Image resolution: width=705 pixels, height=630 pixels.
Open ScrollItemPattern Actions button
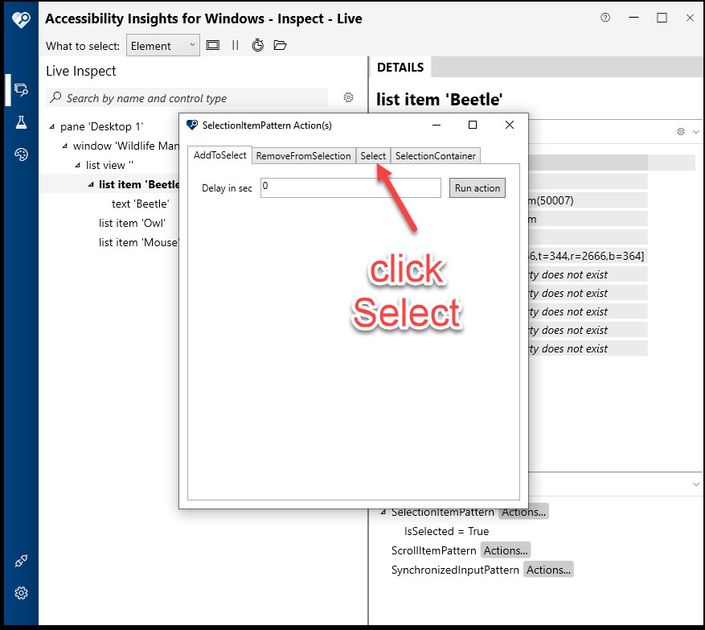point(506,550)
